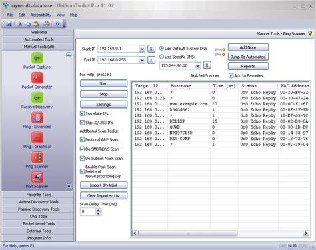The width and height of the screenshot is (316, 250).
Task: Click the results scroll left arrow
Action: pos(135,233)
